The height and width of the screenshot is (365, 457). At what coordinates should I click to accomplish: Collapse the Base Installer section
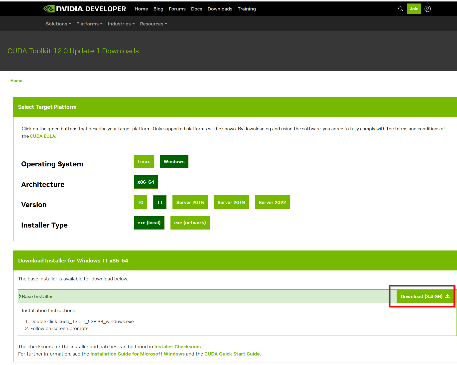(x=36, y=296)
